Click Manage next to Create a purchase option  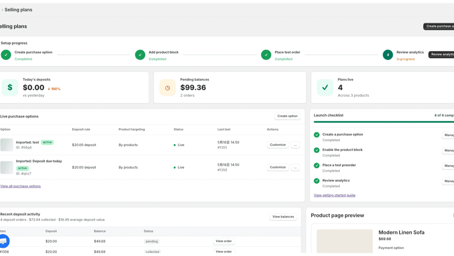point(448,135)
